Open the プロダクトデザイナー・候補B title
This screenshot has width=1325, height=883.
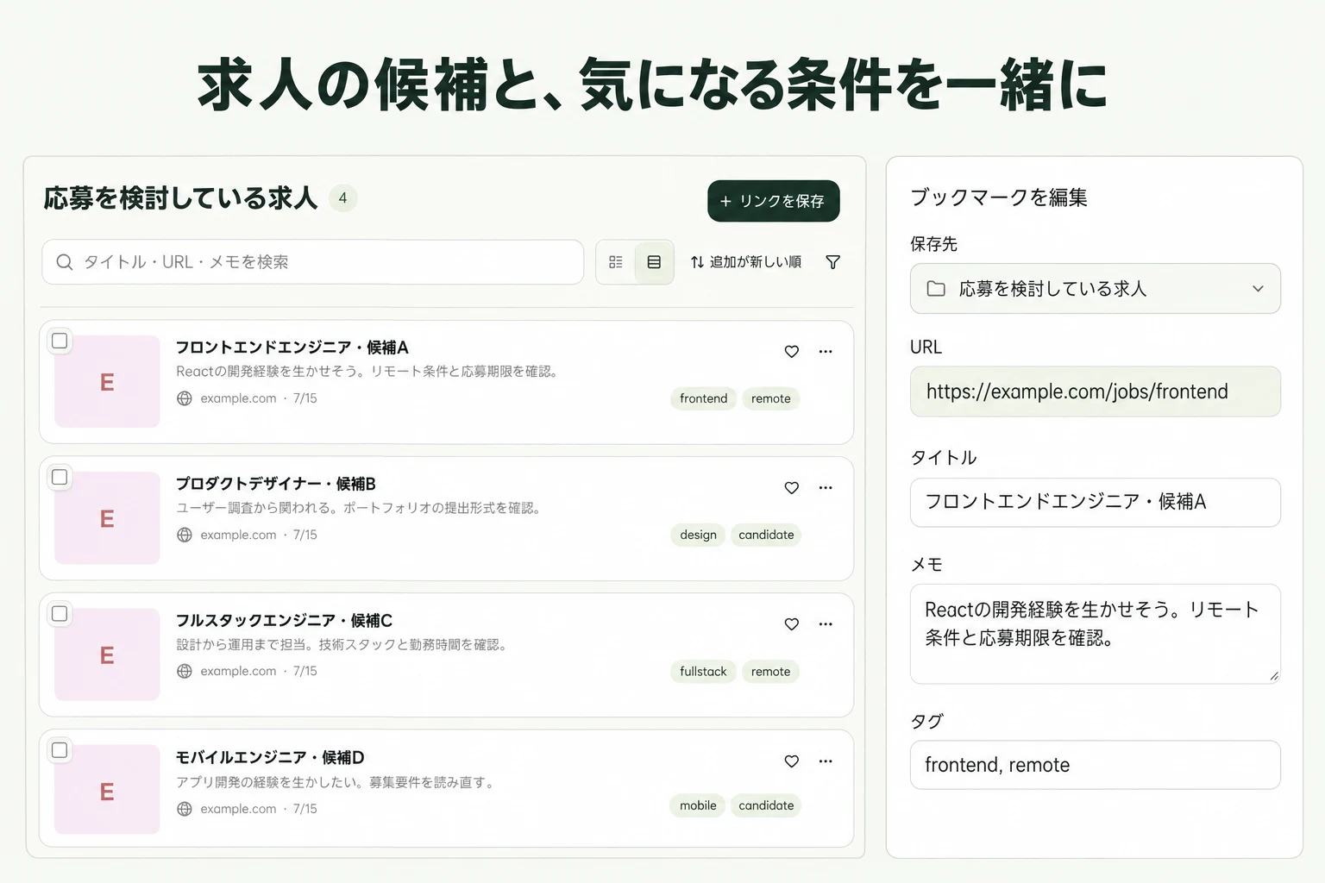click(276, 484)
